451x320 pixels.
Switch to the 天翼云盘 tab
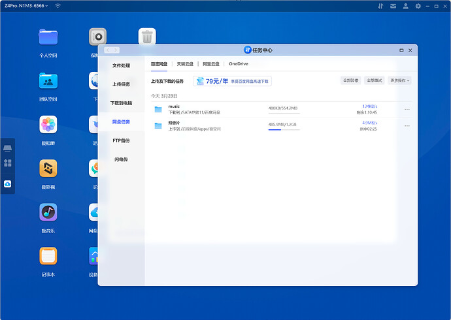186,64
